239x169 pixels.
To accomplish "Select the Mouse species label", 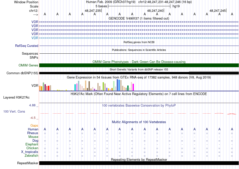I will point(33,137).
